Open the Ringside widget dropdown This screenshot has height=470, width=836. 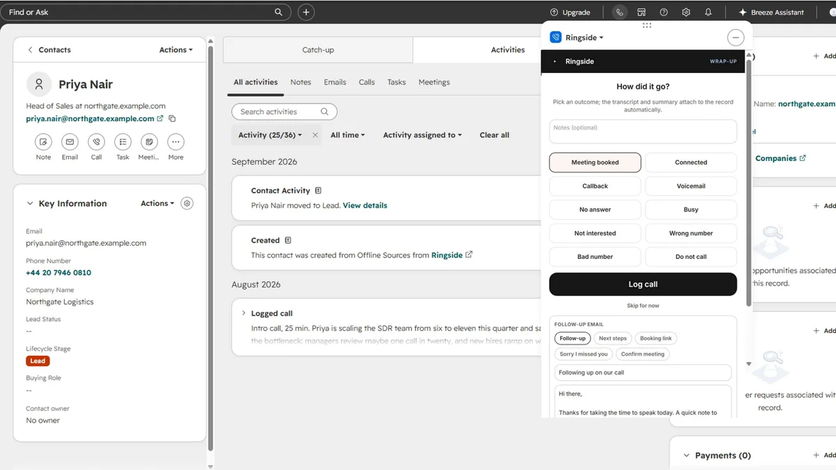[x=585, y=38]
